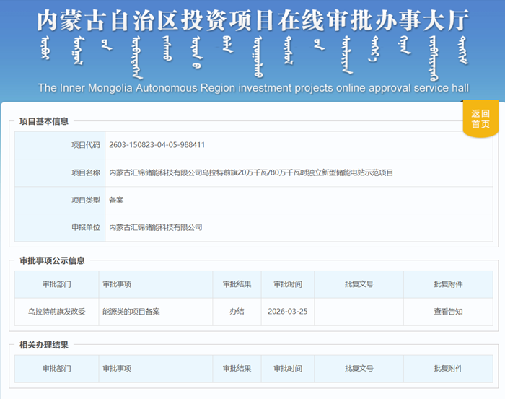
Task: Click the project name text mentioning 乌拉特前旗
Action: (x=251, y=172)
